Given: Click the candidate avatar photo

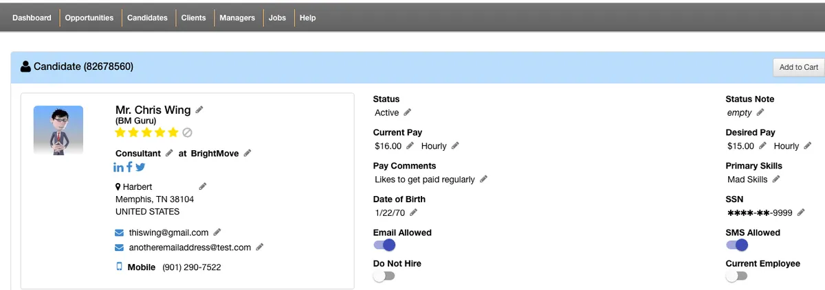Looking at the screenshot, I should click(58, 130).
